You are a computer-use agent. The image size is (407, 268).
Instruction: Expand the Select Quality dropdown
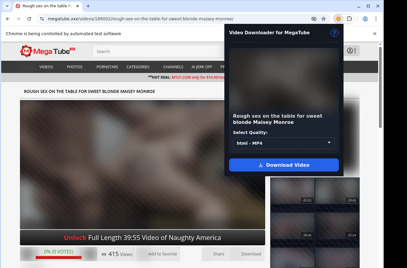coord(284,143)
